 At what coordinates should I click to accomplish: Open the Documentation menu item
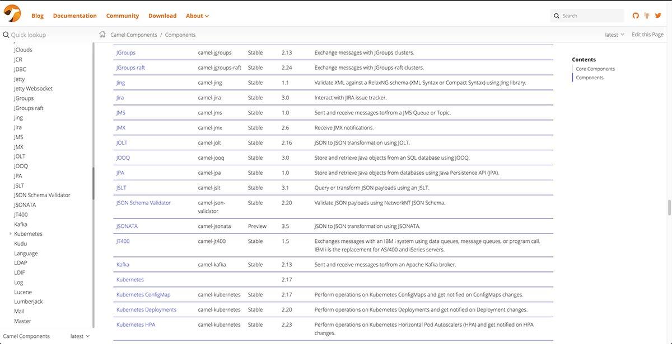click(74, 15)
